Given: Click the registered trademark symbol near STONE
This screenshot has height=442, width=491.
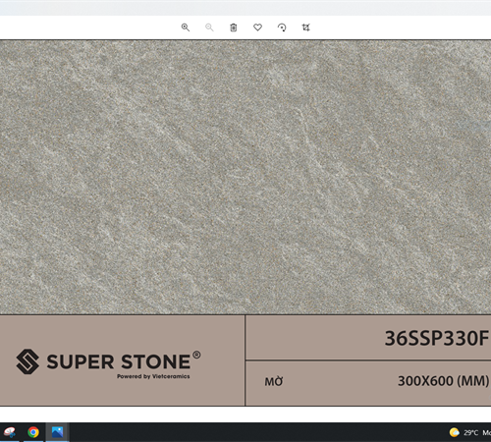Looking at the screenshot, I should 196,355.
